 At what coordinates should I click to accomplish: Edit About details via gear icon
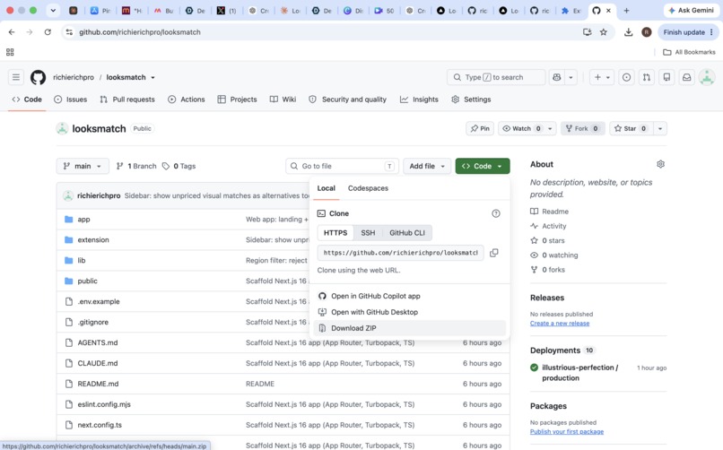(x=660, y=164)
